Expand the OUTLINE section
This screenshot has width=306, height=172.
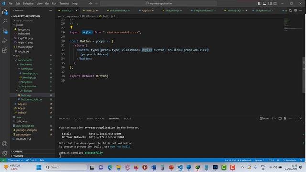(18, 151)
